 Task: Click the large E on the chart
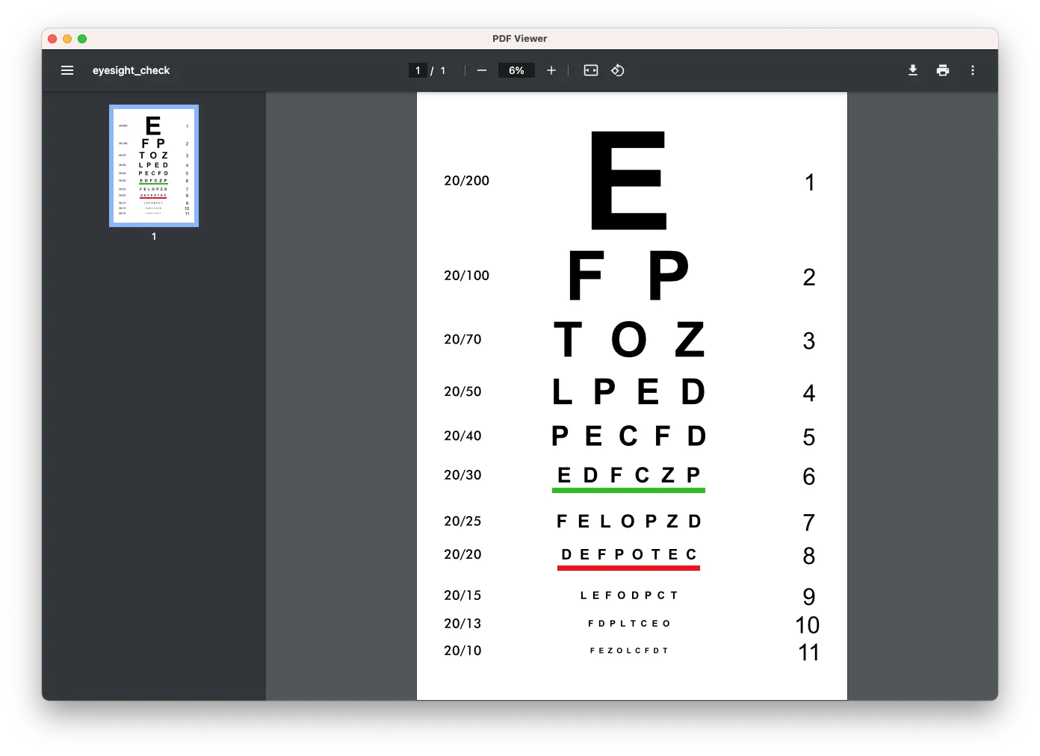[x=628, y=181]
